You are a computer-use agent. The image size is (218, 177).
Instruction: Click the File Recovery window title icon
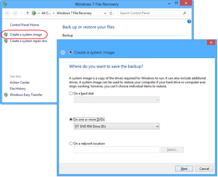pos(5,4)
